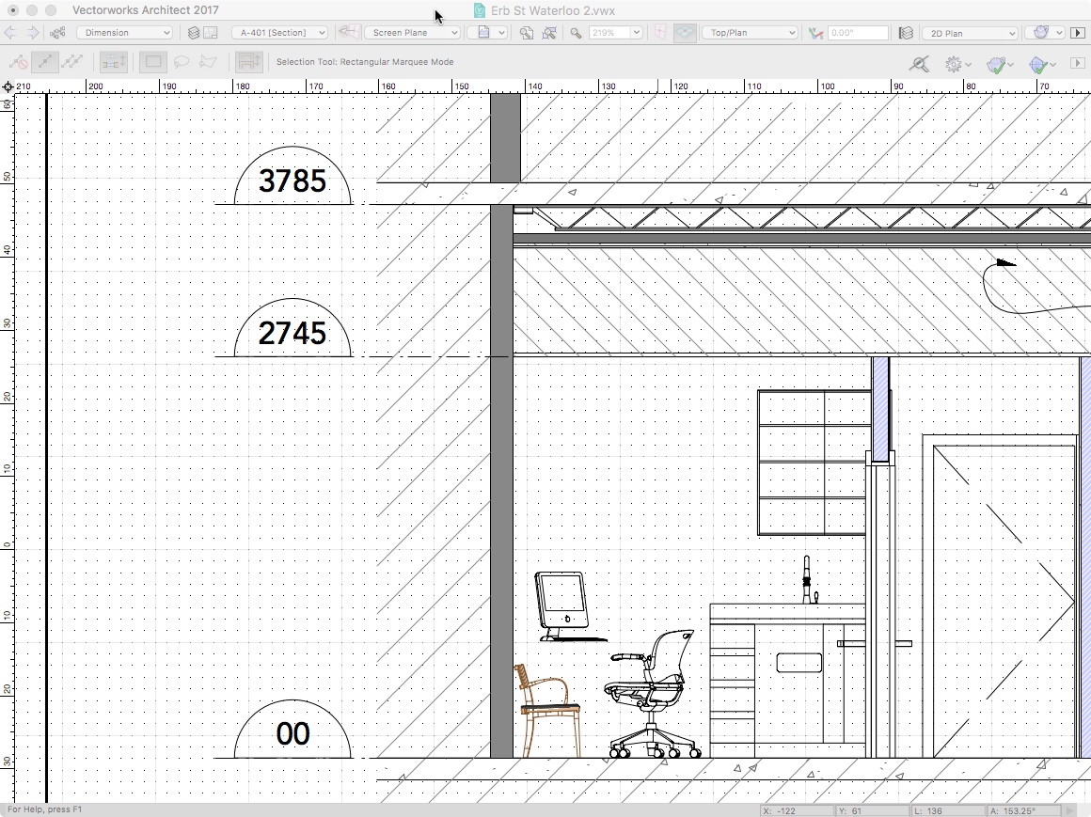This screenshot has width=1091, height=817.
Task: Select the Rectangular Marquee mode icon
Action: click(152, 62)
